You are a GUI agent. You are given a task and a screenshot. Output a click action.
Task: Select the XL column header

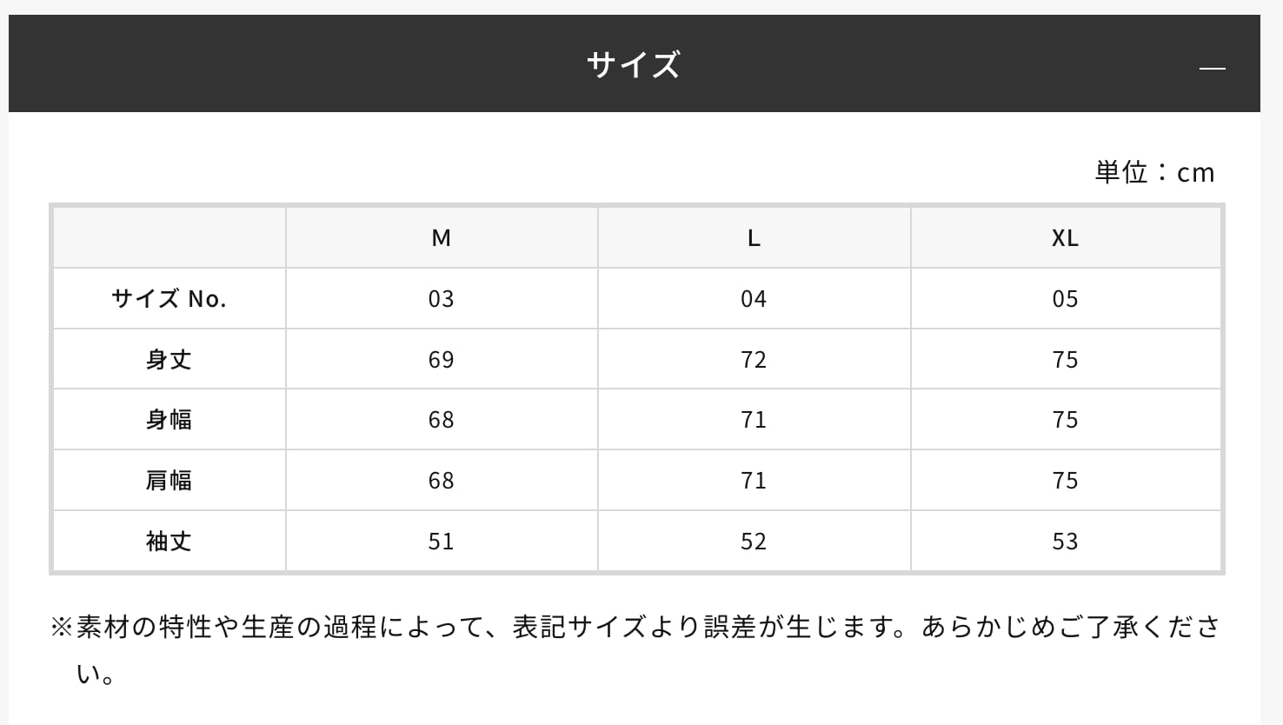point(1065,238)
